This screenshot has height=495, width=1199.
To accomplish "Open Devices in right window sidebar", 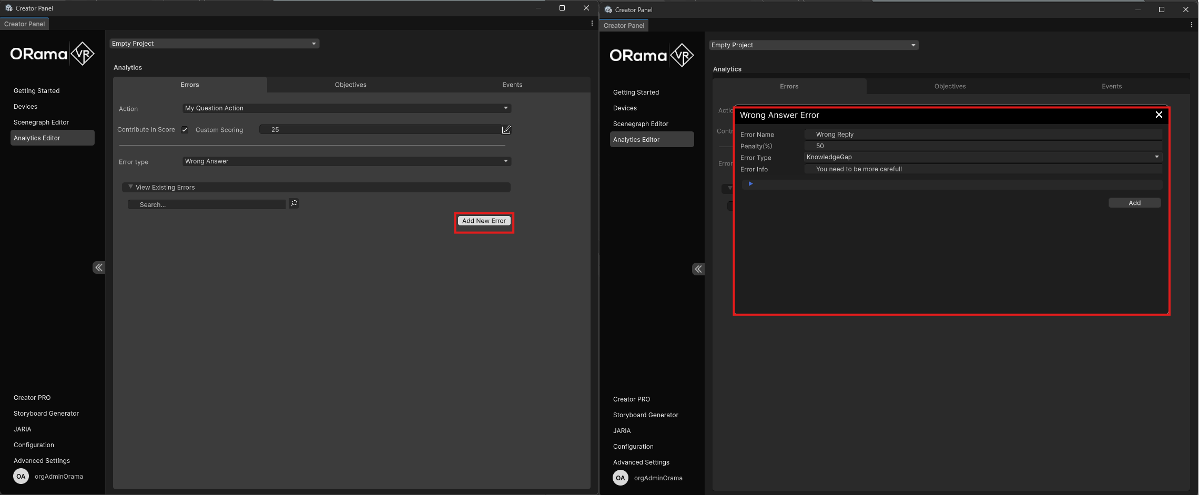I will click(x=625, y=108).
